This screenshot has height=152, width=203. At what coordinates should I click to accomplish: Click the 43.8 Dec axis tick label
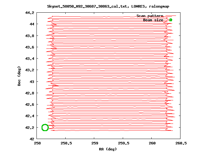pyautogui.click(x=30, y=36)
